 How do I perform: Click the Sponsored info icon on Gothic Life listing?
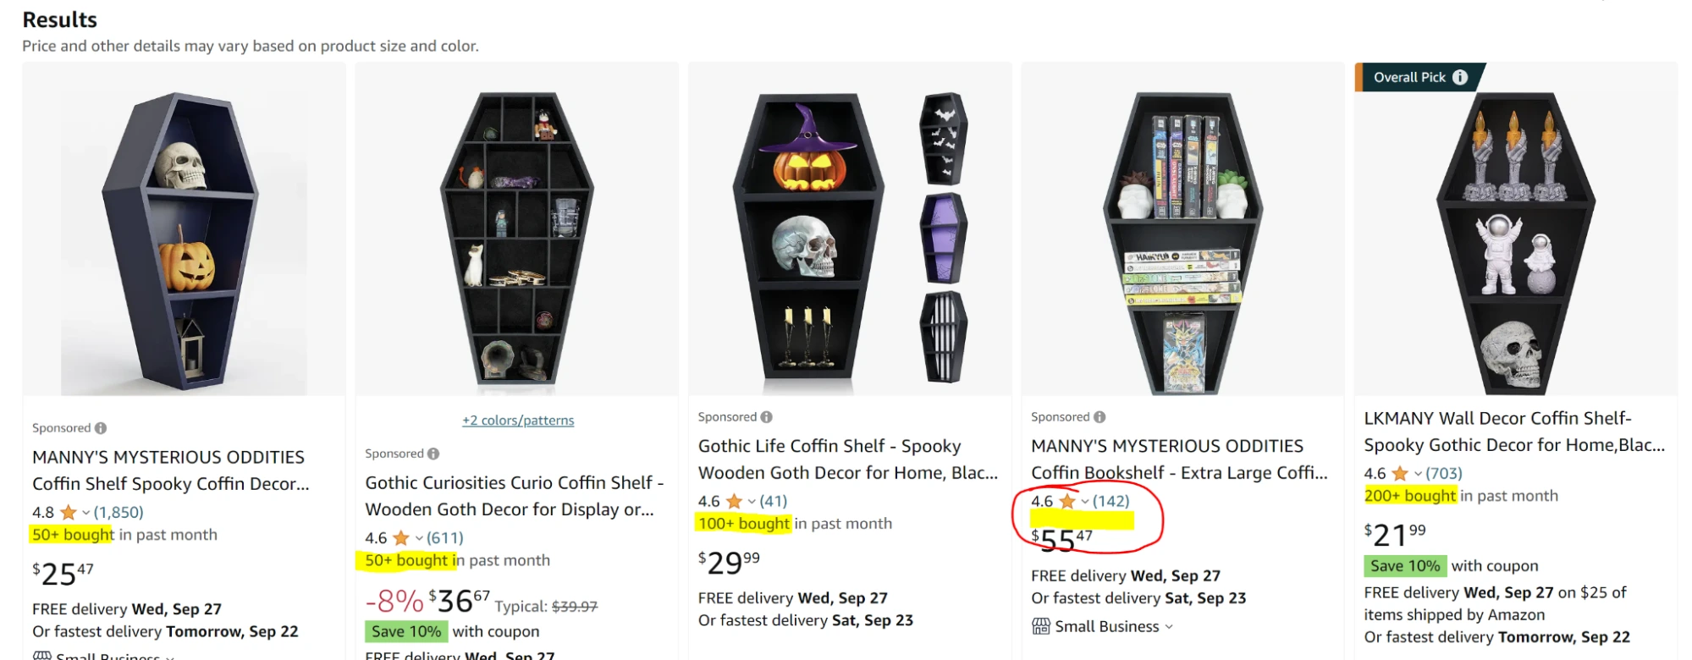(x=766, y=416)
